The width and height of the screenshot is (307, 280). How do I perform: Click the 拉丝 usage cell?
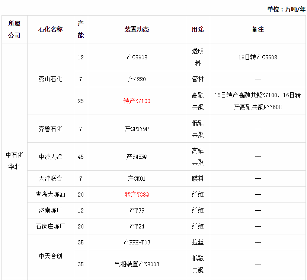click(198, 242)
